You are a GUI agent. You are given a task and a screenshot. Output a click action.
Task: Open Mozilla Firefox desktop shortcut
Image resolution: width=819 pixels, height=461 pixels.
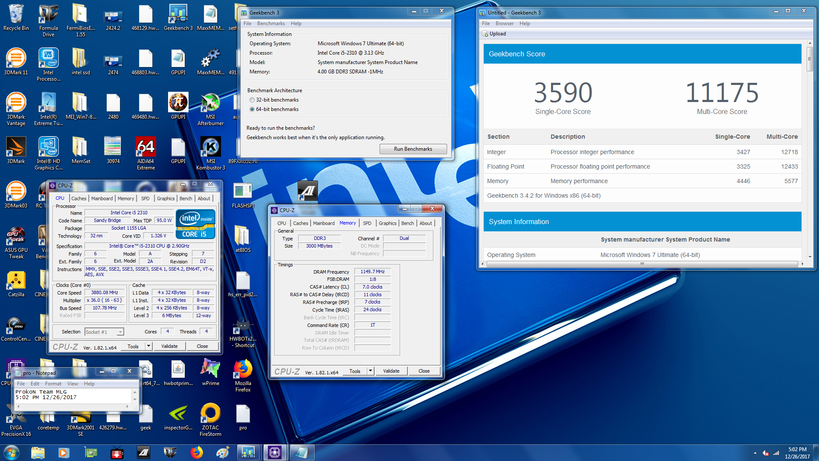point(243,375)
